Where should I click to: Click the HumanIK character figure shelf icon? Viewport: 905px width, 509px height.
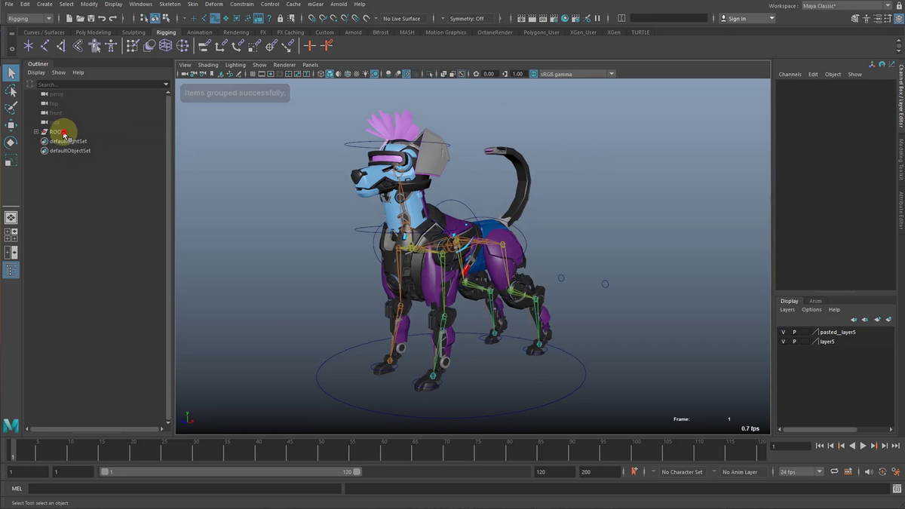[112, 46]
